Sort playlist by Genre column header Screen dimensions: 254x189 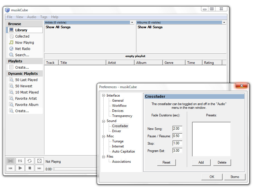(x=174, y=62)
